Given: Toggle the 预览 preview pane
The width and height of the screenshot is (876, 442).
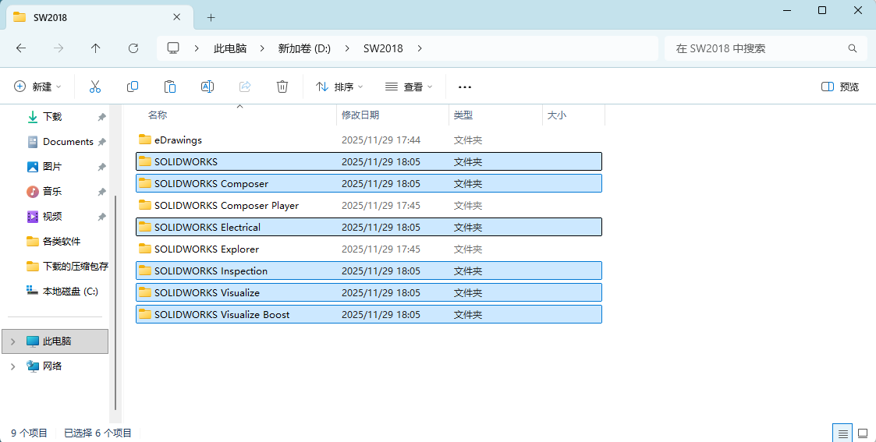Looking at the screenshot, I should (x=840, y=87).
